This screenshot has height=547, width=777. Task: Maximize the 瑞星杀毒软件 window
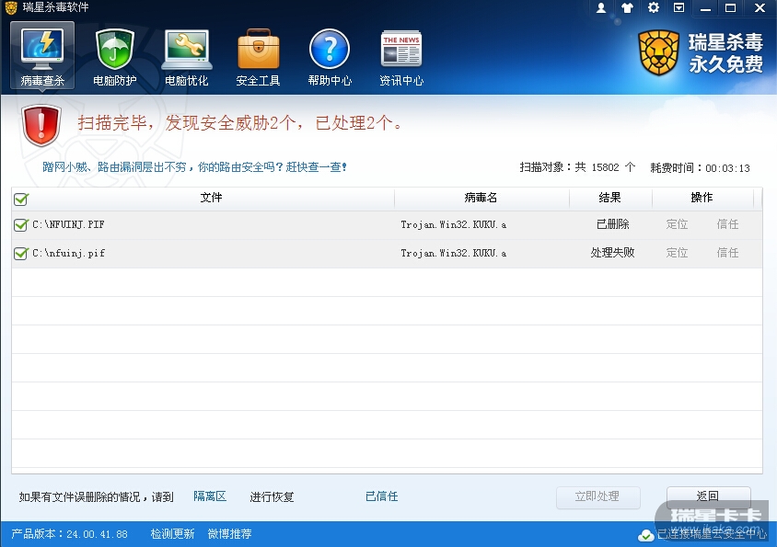(x=730, y=8)
